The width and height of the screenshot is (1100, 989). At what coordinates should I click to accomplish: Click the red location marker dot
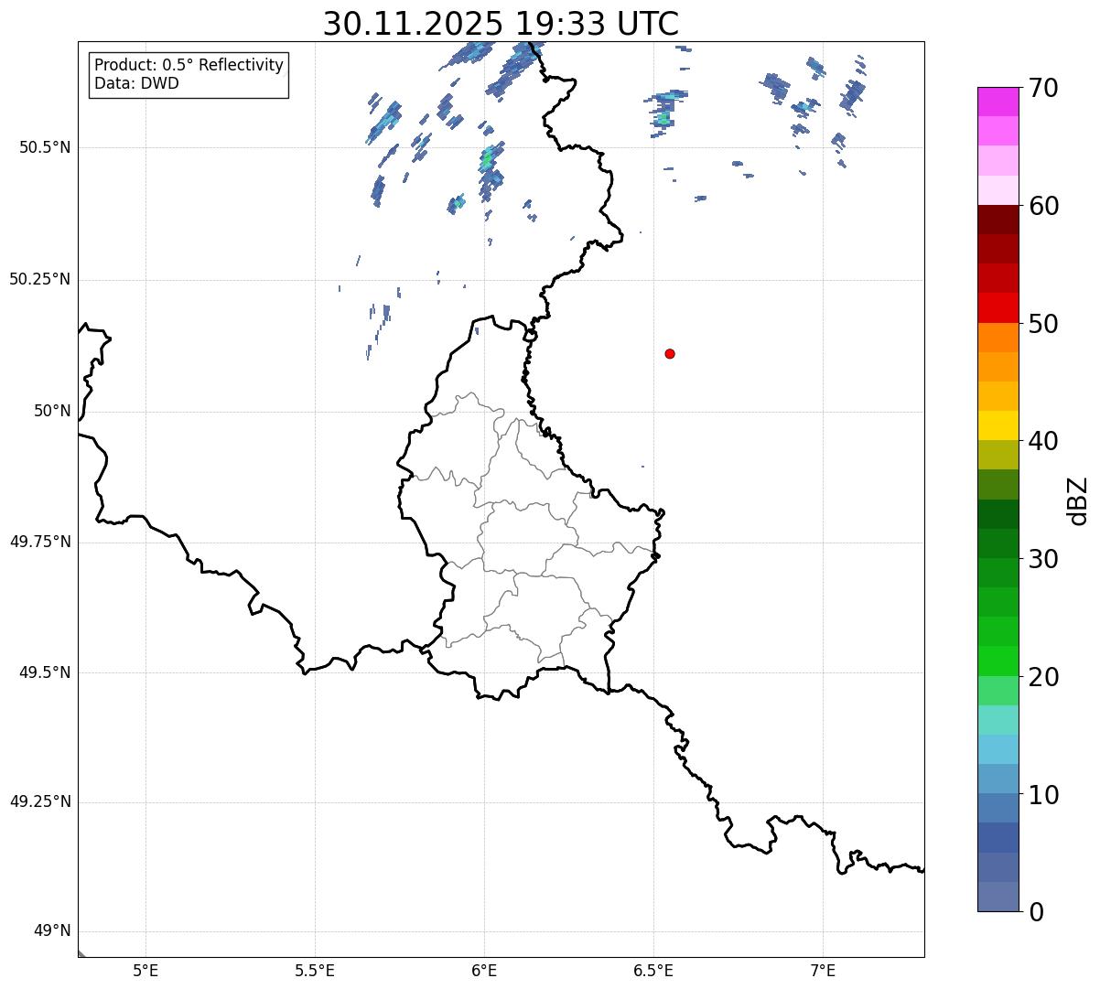[x=670, y=353]
